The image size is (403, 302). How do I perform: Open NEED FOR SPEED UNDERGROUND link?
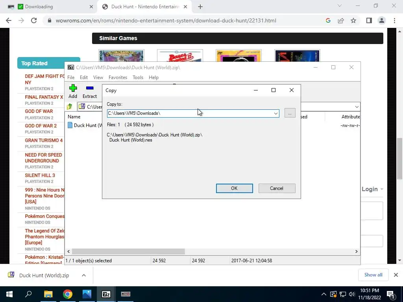(x=43, y=158)
